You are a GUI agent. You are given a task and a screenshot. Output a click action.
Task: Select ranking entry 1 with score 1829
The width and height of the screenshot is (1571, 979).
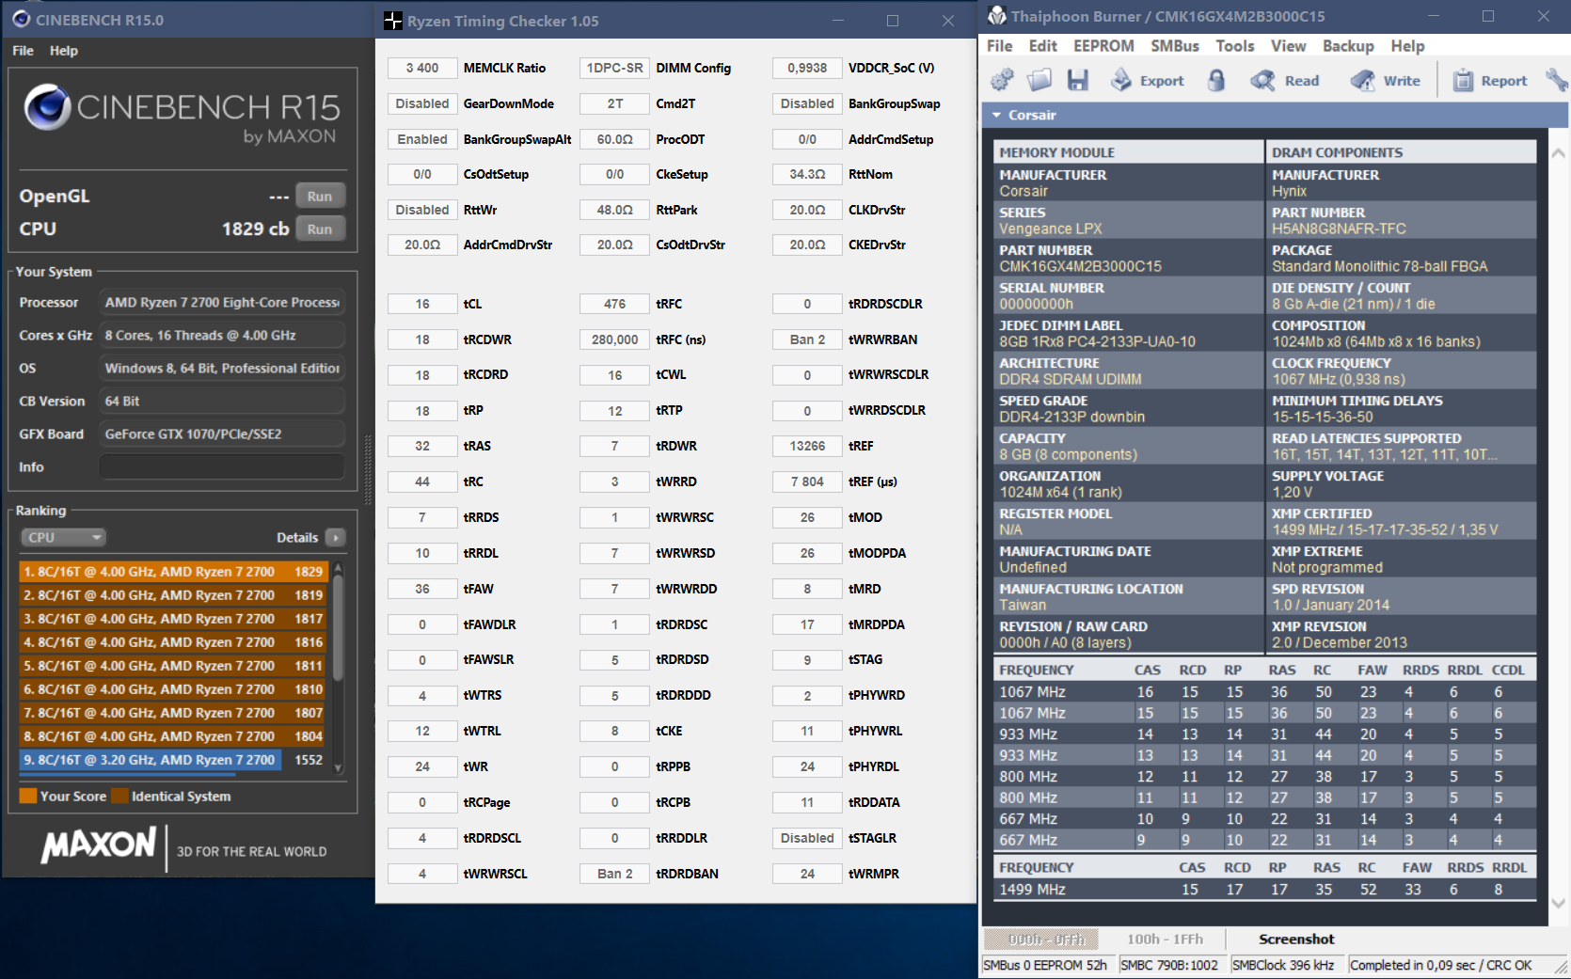[x=173, y=572]
